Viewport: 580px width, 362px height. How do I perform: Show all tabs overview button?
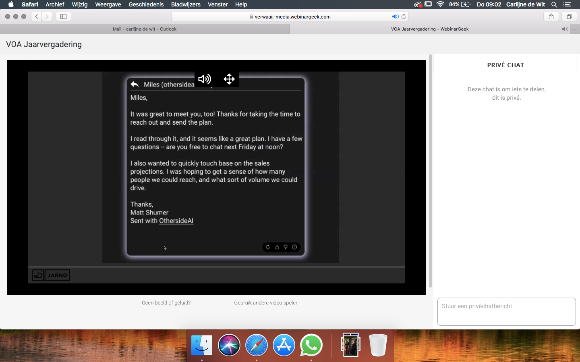(x=569, y=16)
